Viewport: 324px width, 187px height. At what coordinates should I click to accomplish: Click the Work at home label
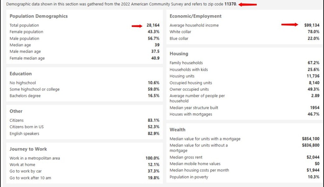22,165
